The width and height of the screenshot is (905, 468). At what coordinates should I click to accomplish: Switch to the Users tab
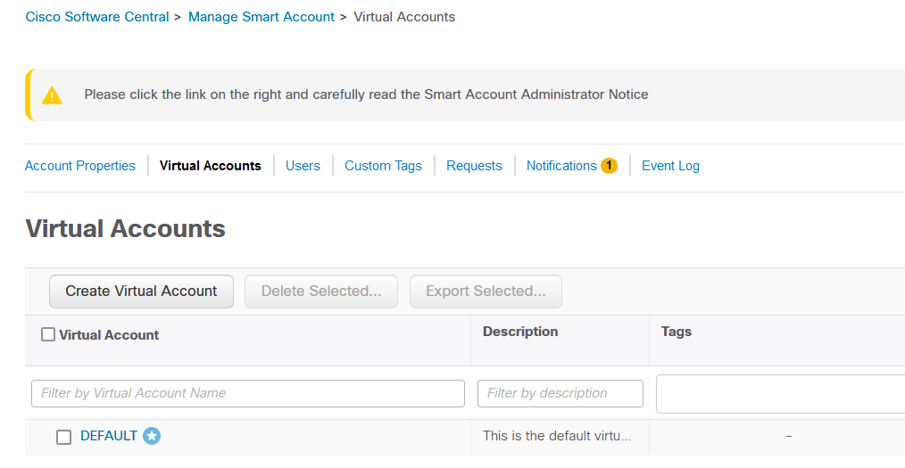pyautogui.click(x=303, y=166)
